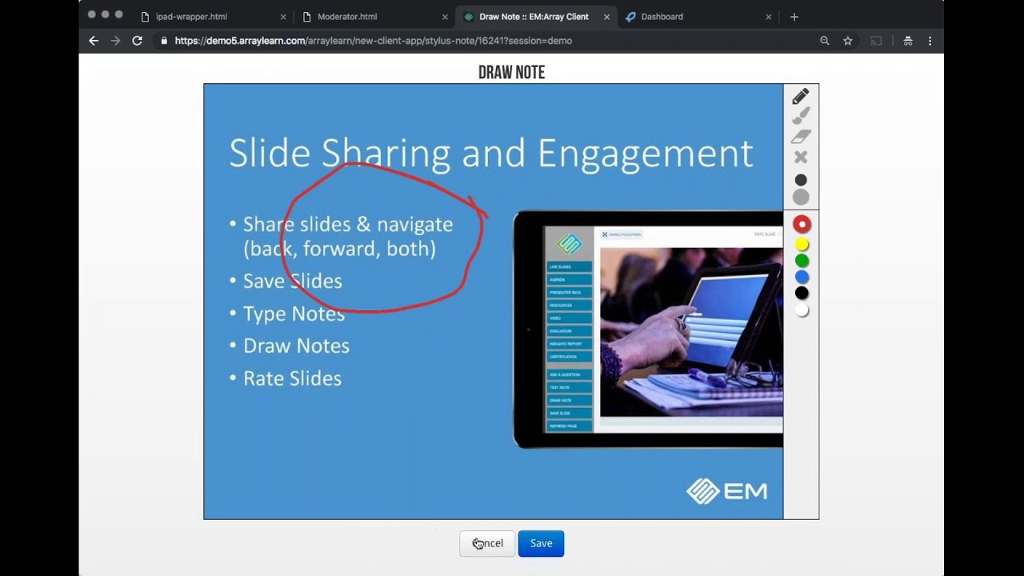Click the 'Type Notes' bullet text

point(294,314)
